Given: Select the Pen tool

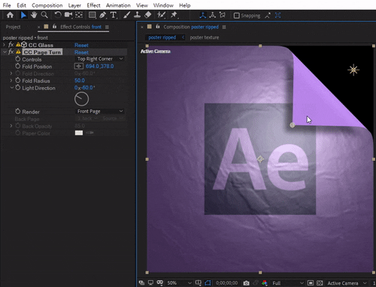Looking at the screenshot, I should click(103, 15).
